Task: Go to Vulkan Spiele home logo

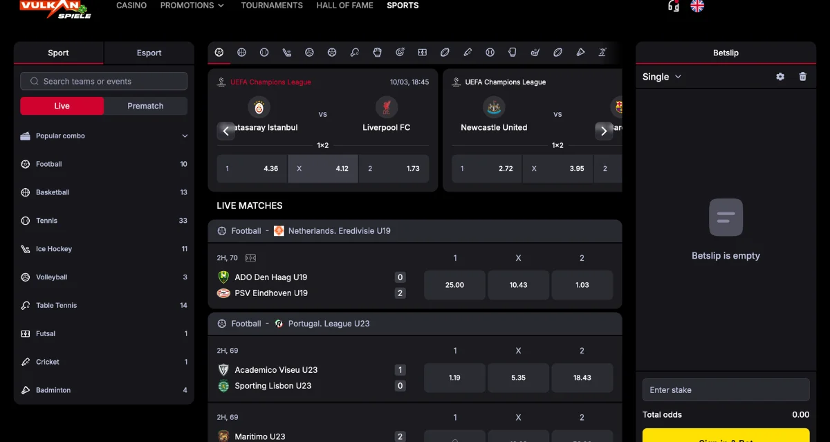Action: coord(55,8)
